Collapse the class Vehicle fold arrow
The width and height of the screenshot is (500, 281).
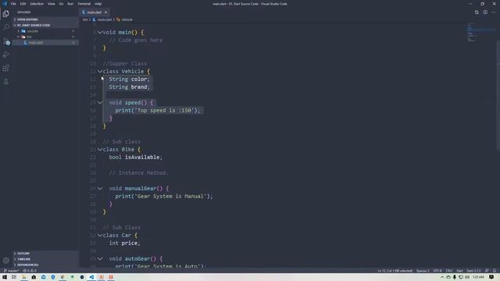point(100,71)
